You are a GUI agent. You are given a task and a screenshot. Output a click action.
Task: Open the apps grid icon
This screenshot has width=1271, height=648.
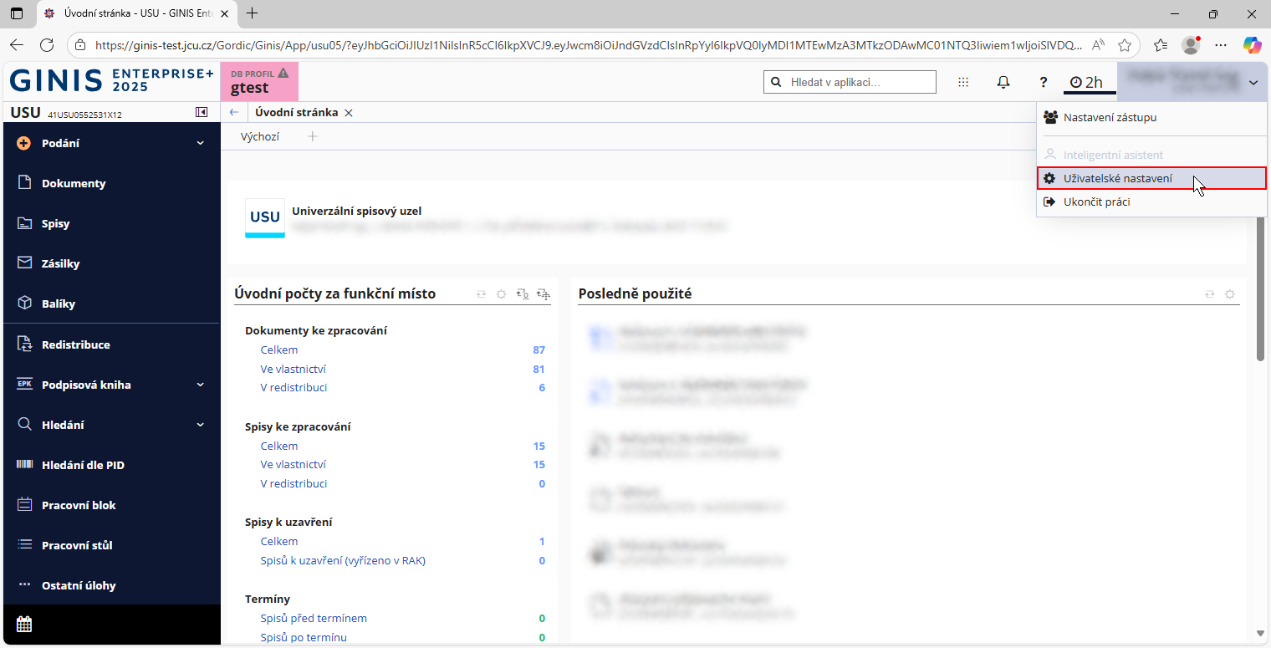(x=963, y=82)
